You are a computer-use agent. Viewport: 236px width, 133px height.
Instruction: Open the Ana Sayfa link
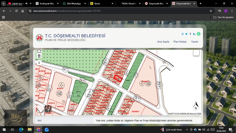pyautogui.click(x=163, y=42)
